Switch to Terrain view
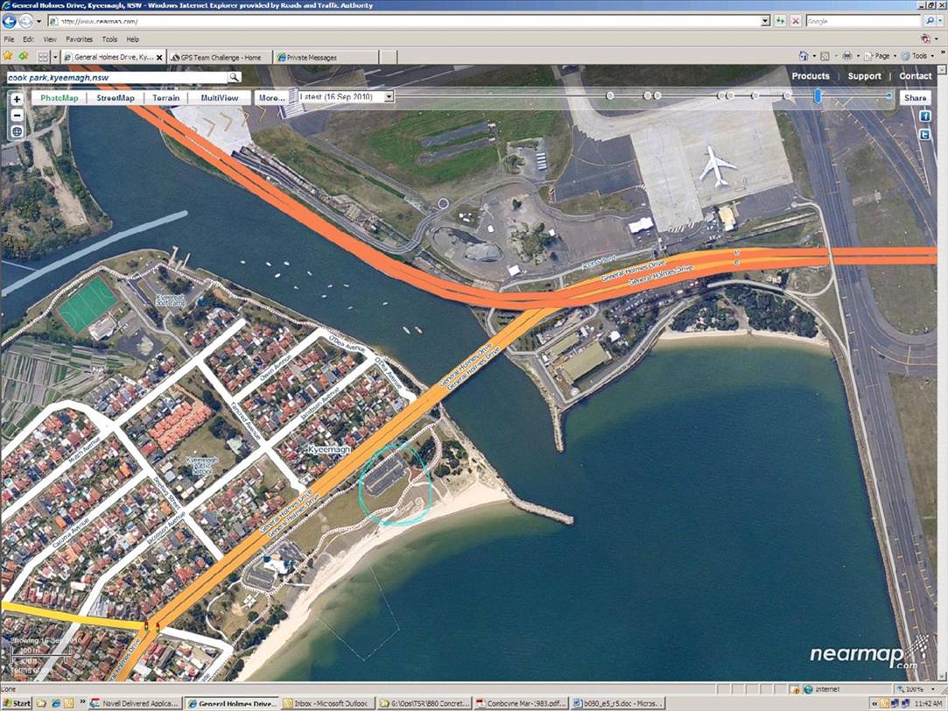Viewport: 948px width, 711px height. click(165, 98)
